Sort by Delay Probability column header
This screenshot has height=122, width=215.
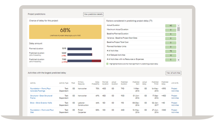point(95,83)
